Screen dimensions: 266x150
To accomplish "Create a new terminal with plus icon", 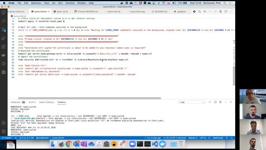I will 210,102.
